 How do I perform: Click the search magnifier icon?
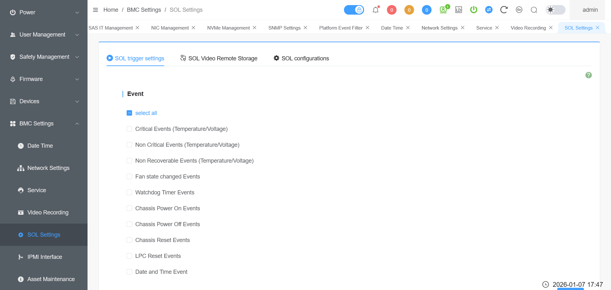point(534,10)
